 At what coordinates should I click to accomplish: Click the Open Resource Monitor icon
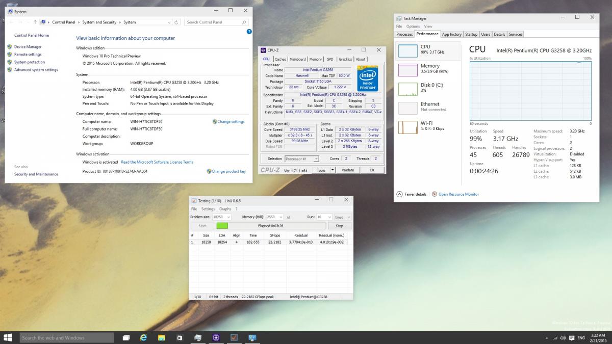point(435,194)
